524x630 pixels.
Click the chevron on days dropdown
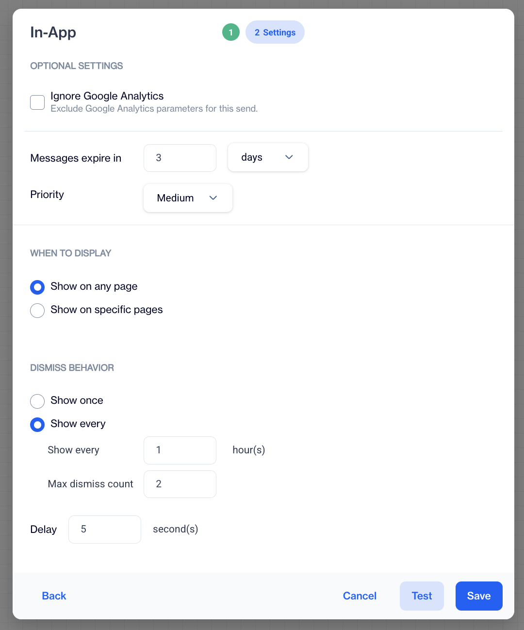click(x=289, y=157)
